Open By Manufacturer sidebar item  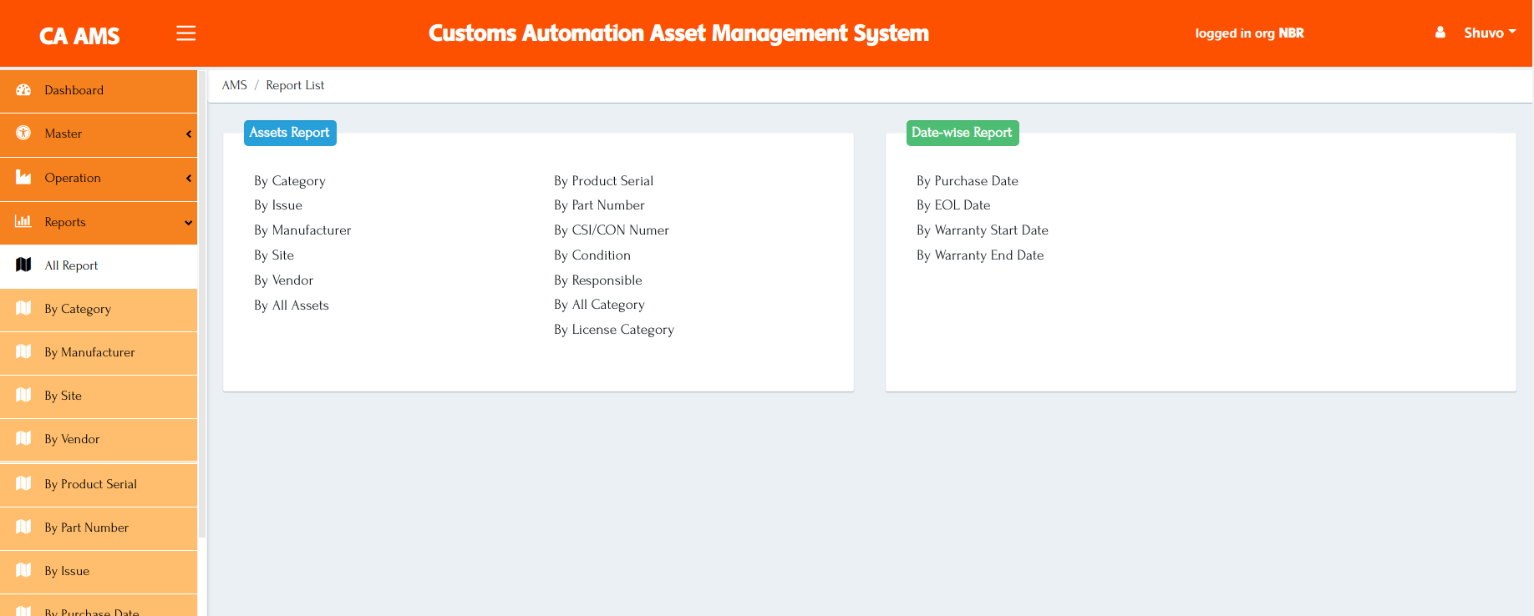[x=99, y=352]
